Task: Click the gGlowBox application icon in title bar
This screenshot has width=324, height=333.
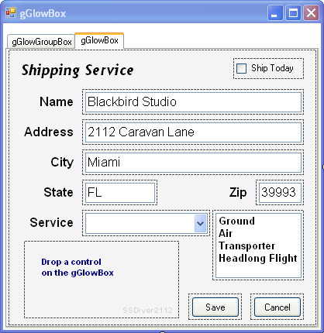Action: pyautogui.click(x=11, y=12)
